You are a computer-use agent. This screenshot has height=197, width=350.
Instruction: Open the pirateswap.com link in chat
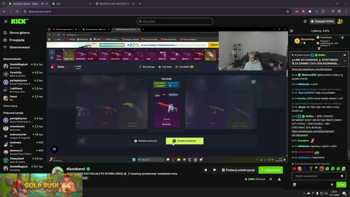[313, 133]
